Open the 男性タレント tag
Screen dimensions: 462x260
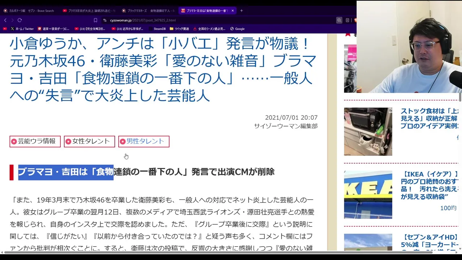click(144, 141)
